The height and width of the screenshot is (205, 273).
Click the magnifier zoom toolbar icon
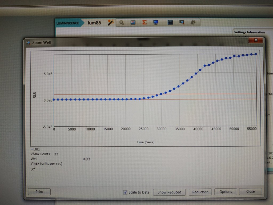tap(122, 23)
